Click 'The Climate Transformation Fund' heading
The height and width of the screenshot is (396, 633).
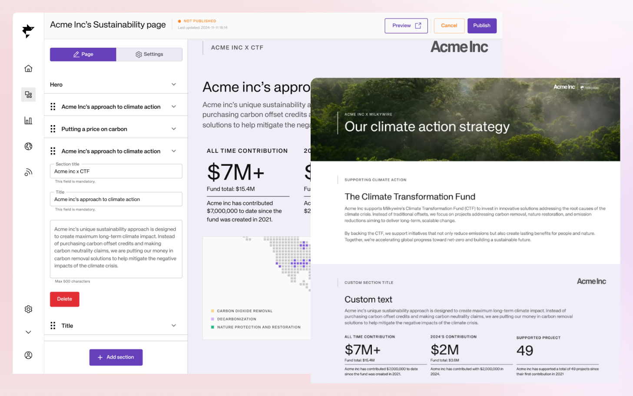(x=410, y=197)
